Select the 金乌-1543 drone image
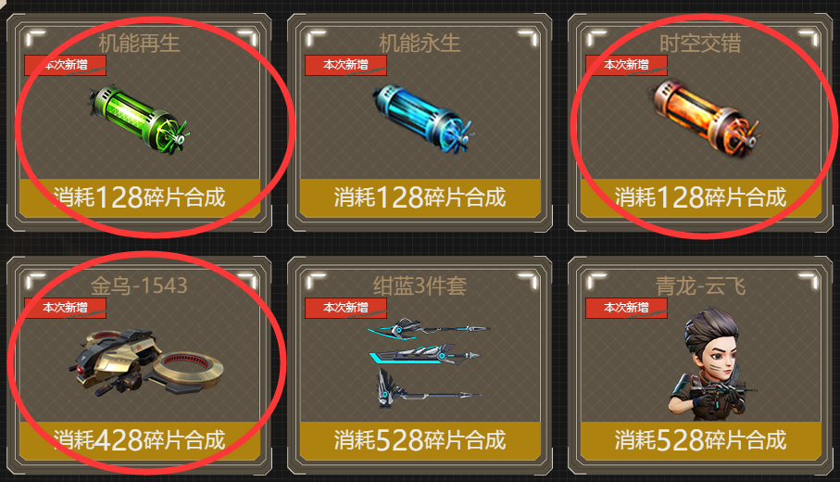 pyautogui.click(x=145, y=362)
